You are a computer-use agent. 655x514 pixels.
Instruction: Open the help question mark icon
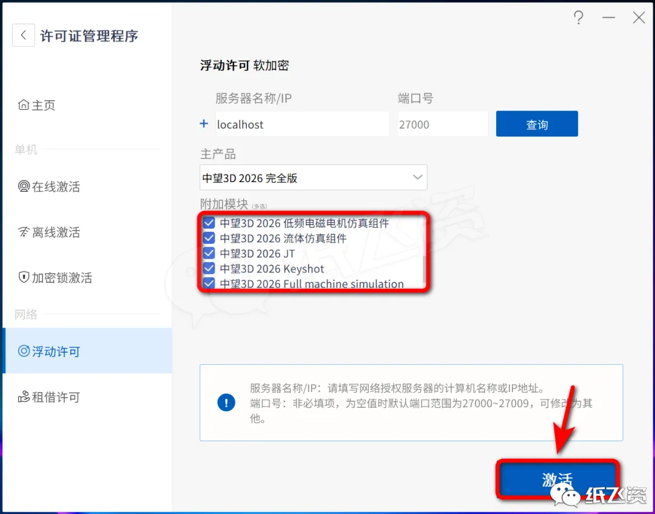(579, 18)
